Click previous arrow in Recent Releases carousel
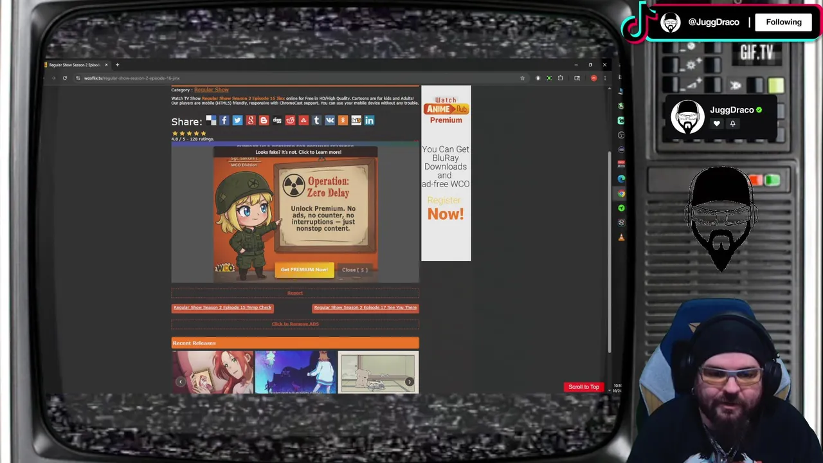This screenshot has height=463, width=823. coord(181,382)
